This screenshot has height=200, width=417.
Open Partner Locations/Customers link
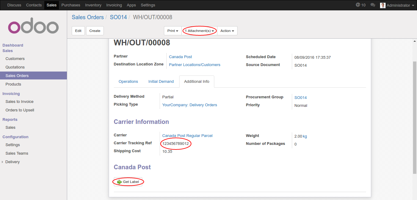click(194, 65)
